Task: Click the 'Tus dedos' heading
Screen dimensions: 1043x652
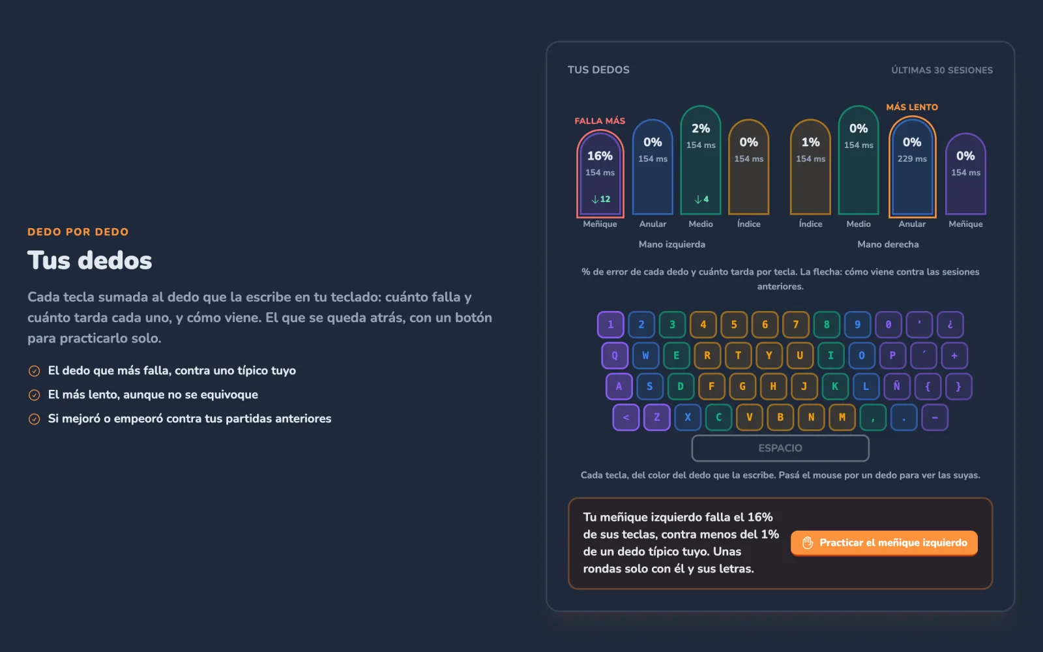Action: (x=89, y=261)
